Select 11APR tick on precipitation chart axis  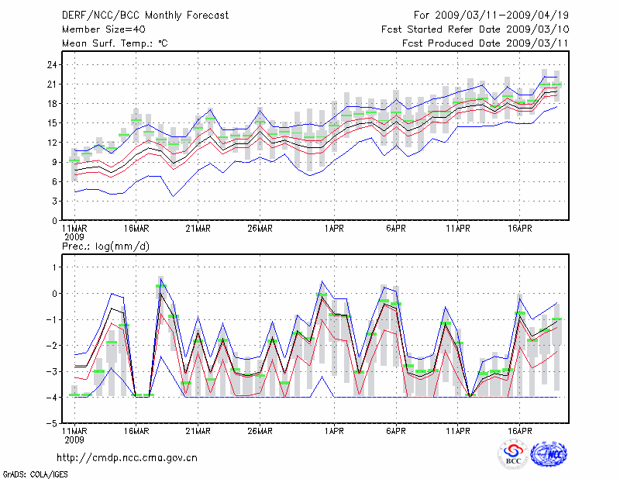[x=459, y=432]
